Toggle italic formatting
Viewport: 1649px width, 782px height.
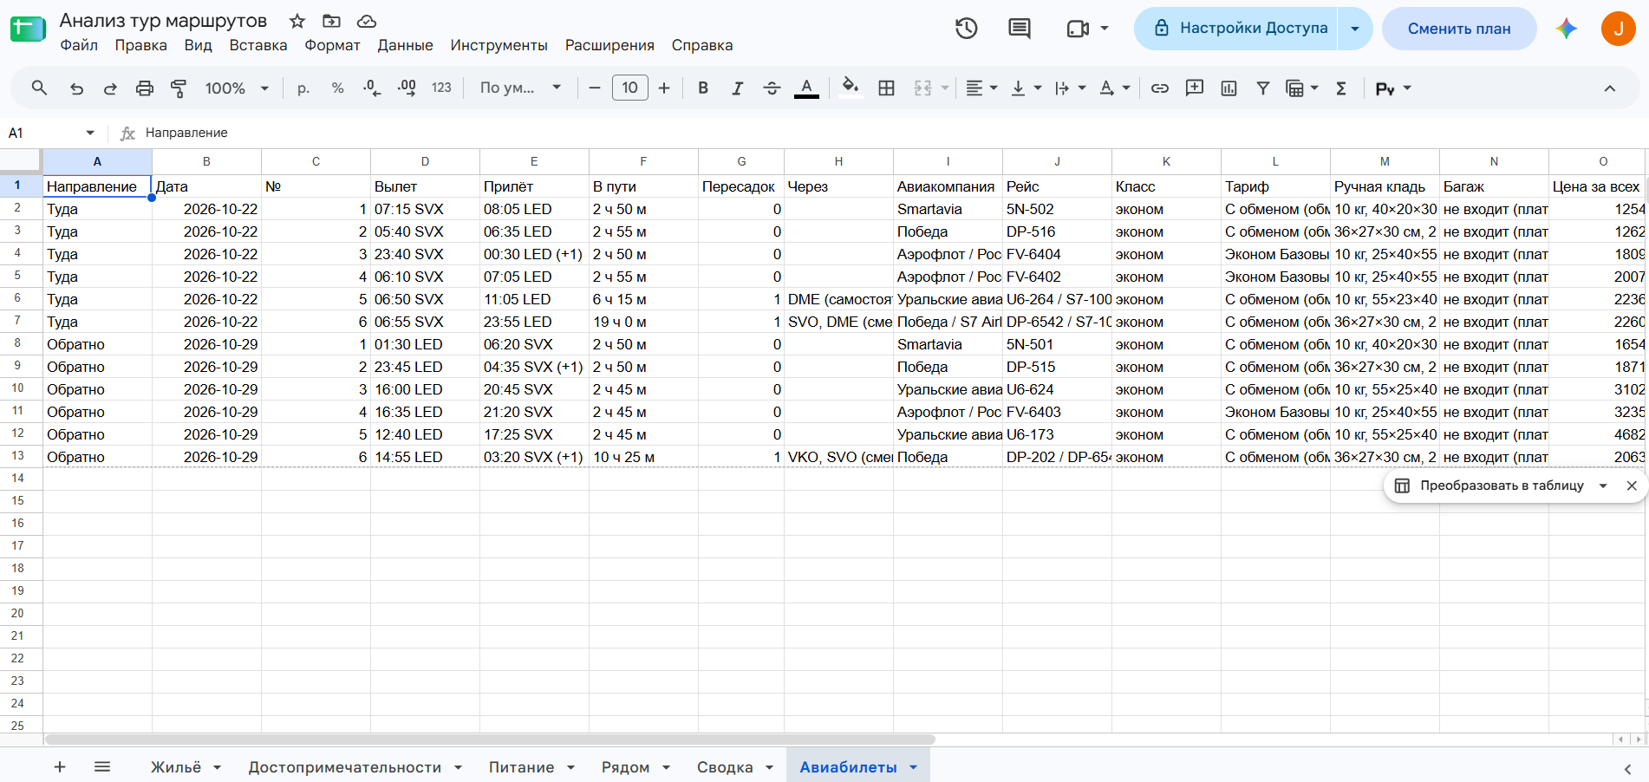(737, 88)
